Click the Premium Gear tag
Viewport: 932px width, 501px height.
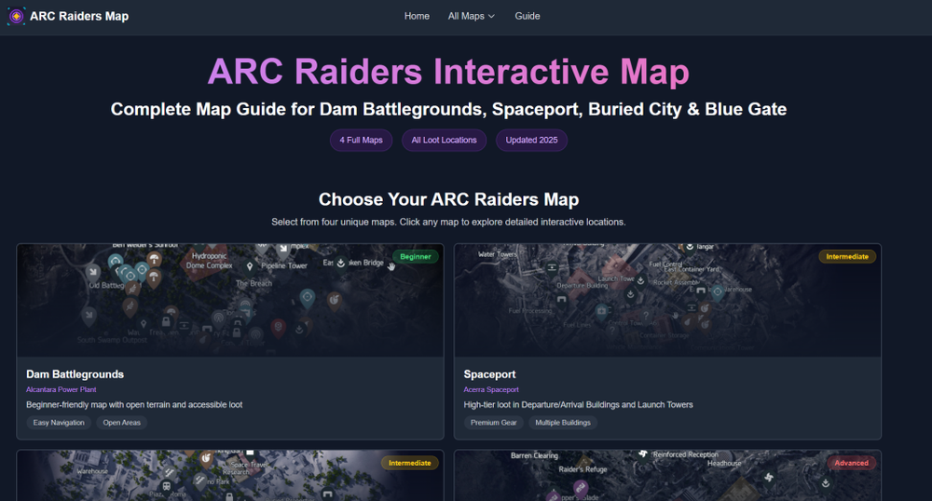click(493, 423)
